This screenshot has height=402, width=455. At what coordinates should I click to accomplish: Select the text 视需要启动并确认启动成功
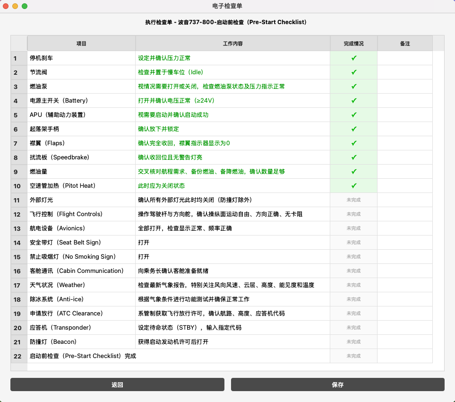(173, 115)
